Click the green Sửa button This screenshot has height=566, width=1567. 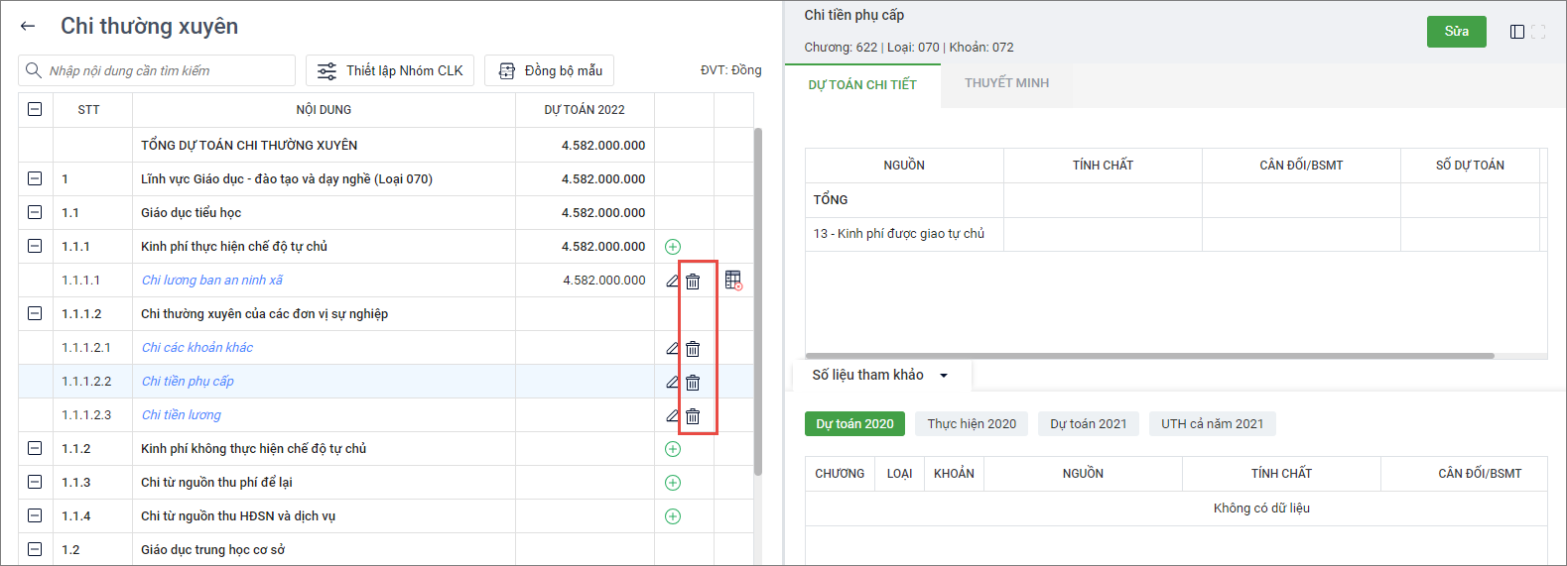[1456, 32]
